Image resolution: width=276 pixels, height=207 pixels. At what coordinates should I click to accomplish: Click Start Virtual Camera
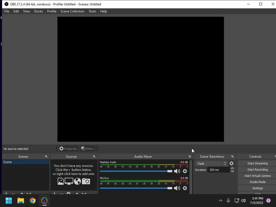click(257, 176)
